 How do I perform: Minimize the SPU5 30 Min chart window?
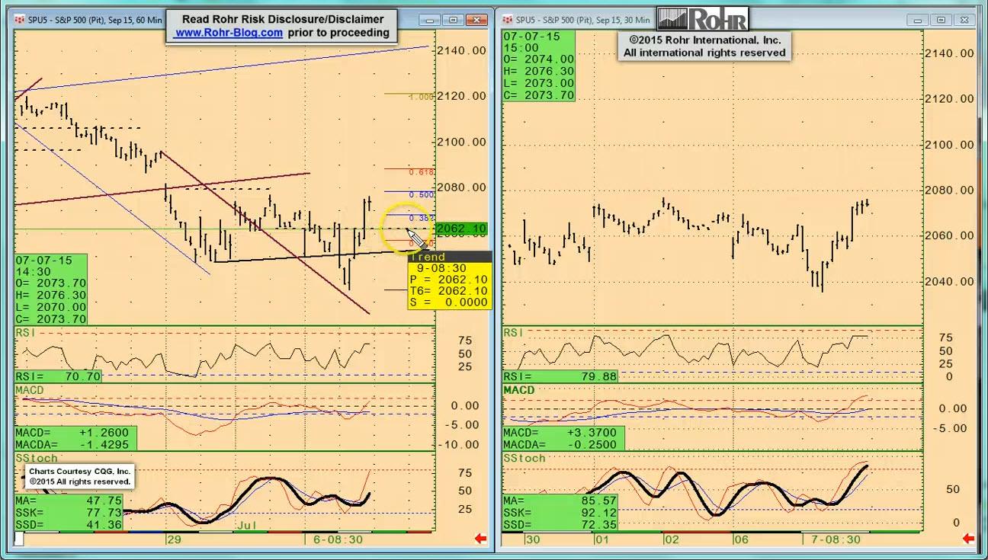point(917,20)
